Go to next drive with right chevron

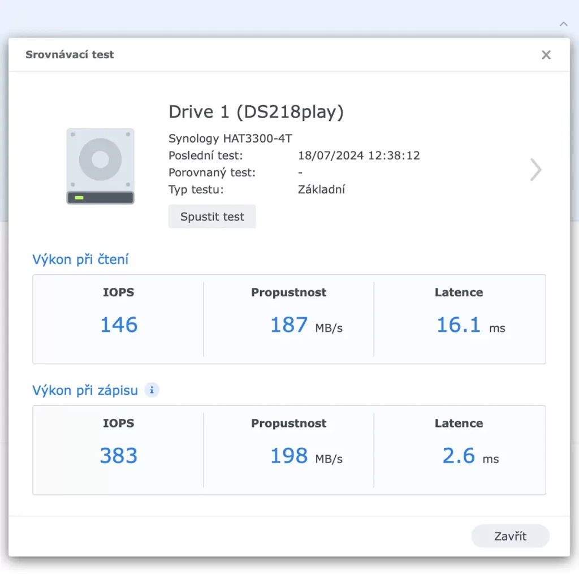tap(535, 170)
